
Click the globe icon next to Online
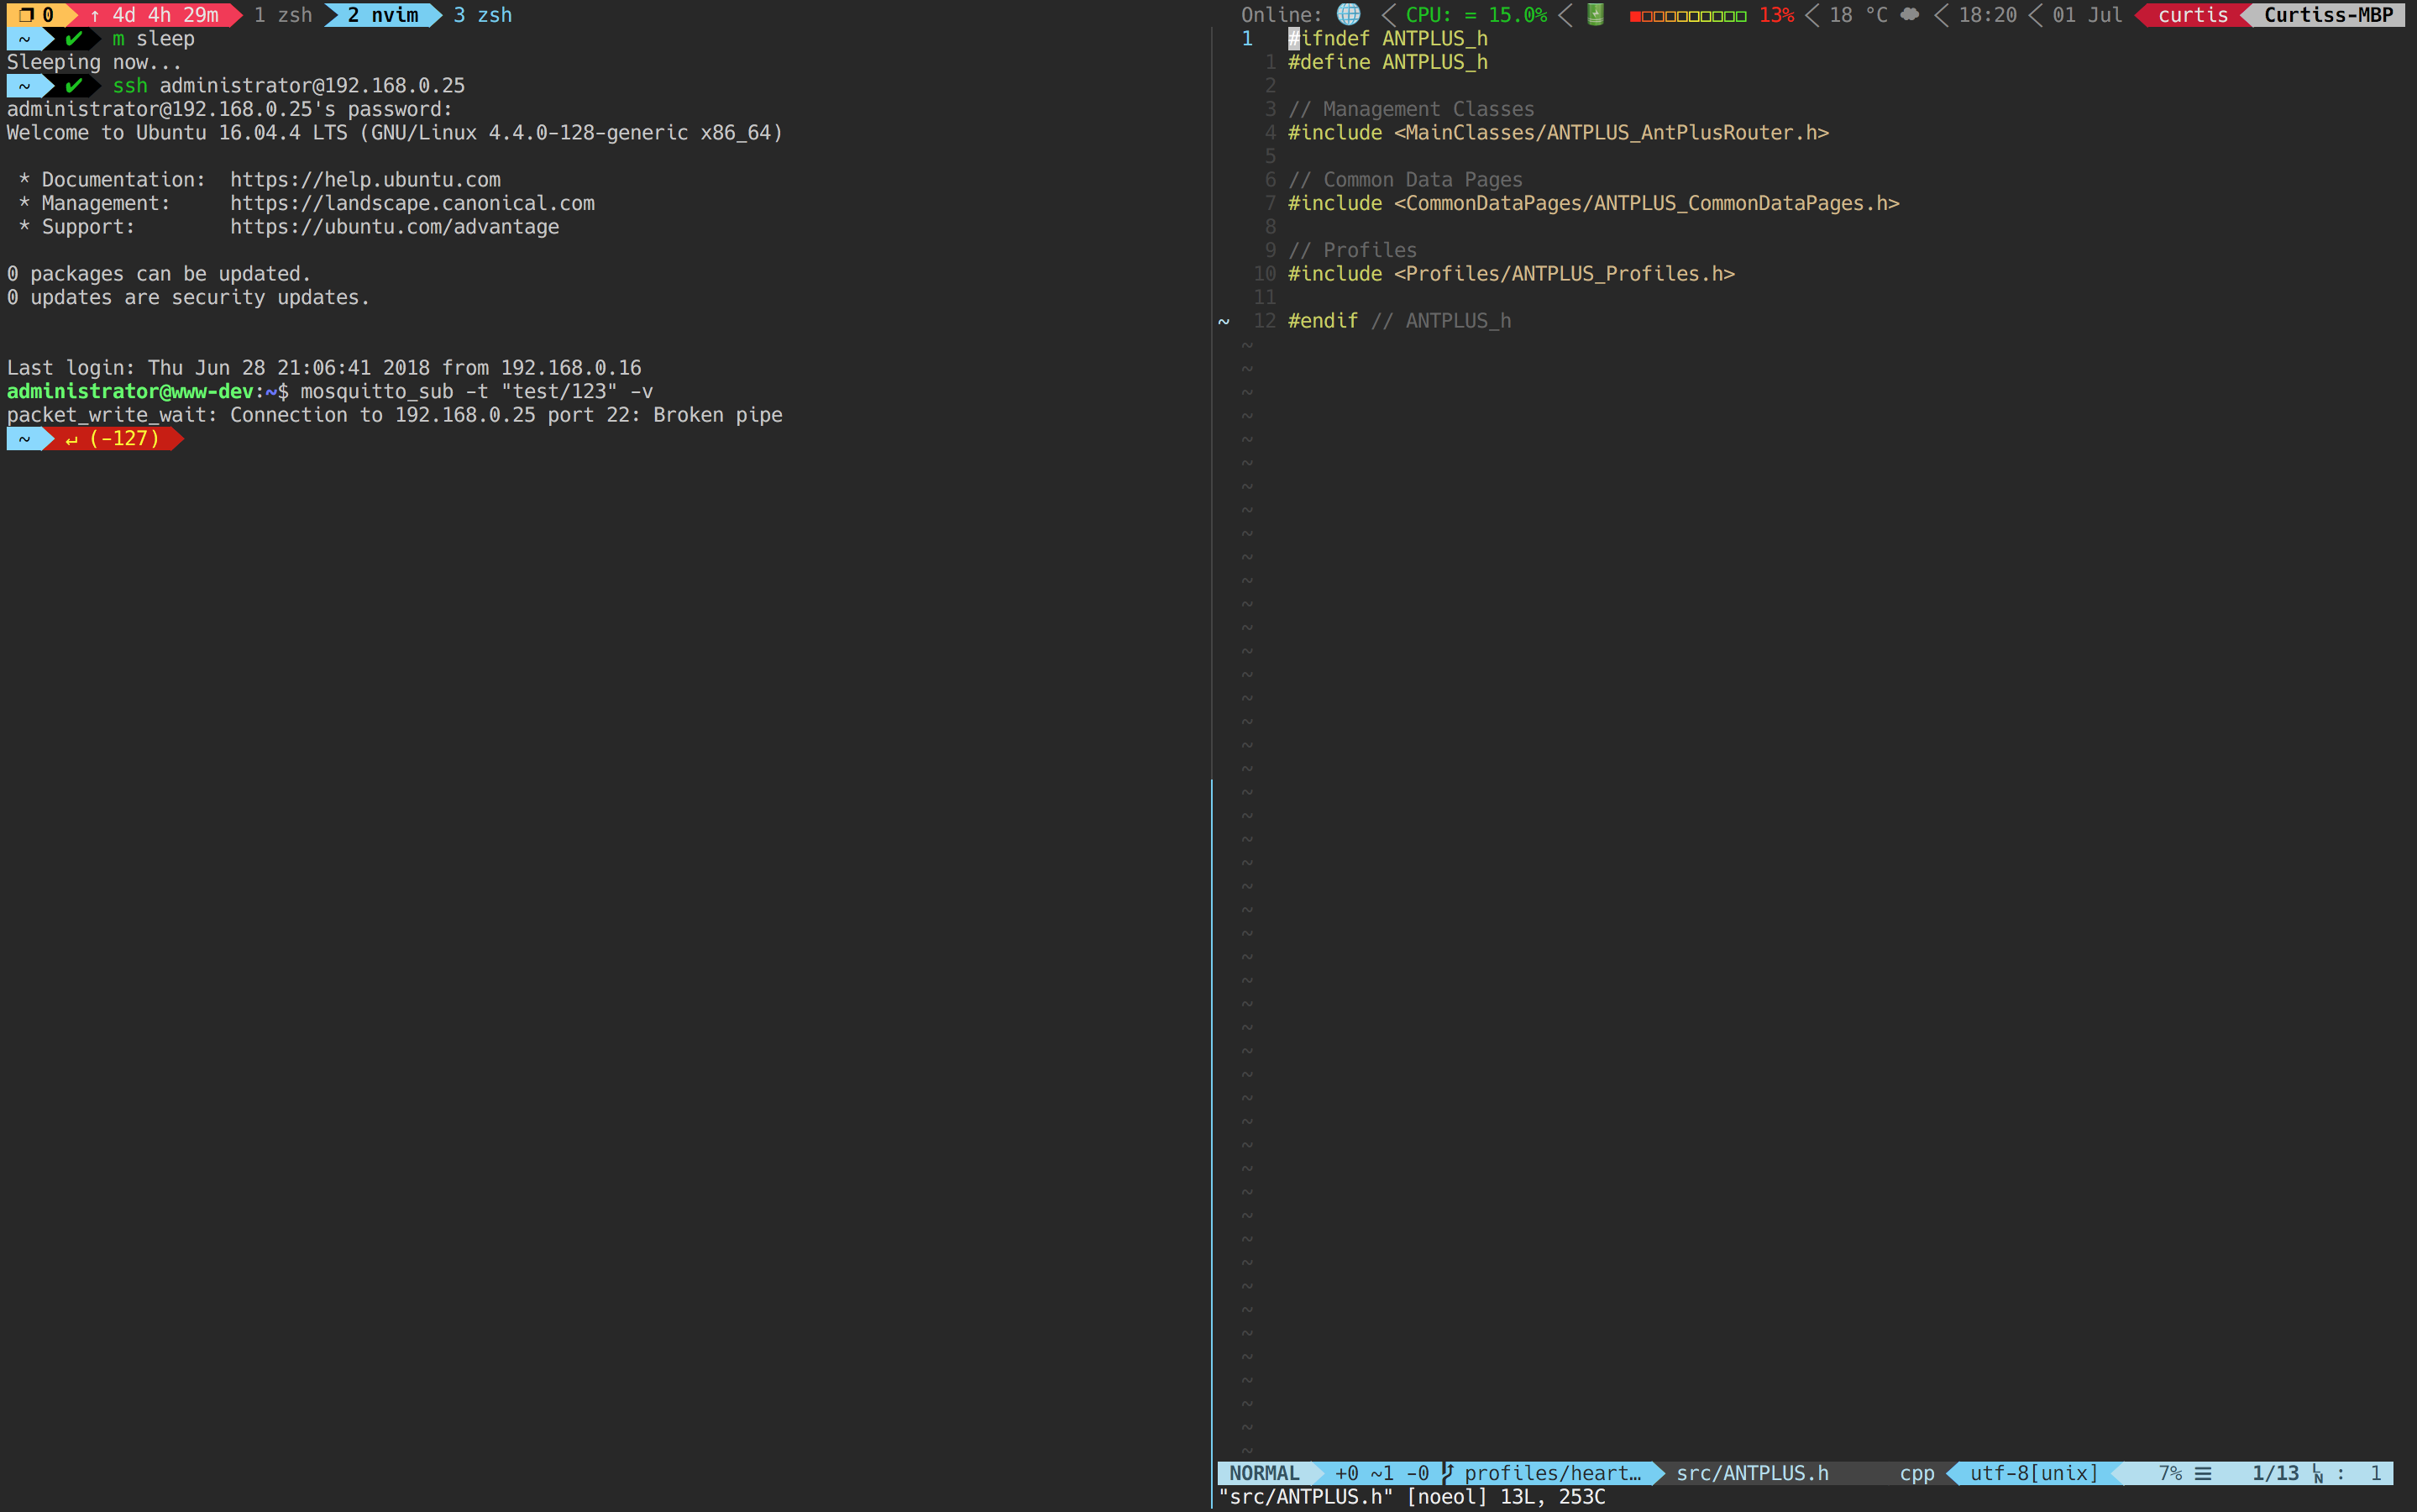coord(1349,14)
